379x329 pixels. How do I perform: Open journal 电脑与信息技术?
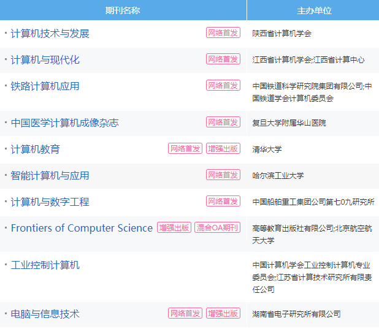pos(45,314)
